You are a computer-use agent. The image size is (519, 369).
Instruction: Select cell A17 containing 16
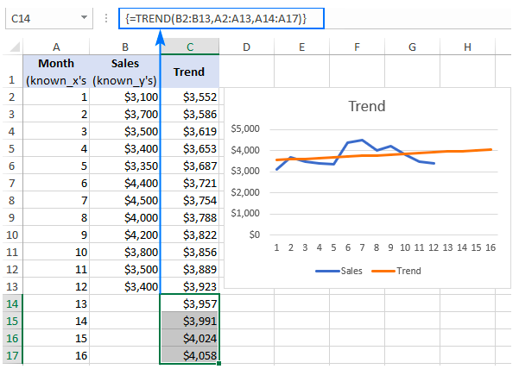pyautogui.click(x=56, y=355)
